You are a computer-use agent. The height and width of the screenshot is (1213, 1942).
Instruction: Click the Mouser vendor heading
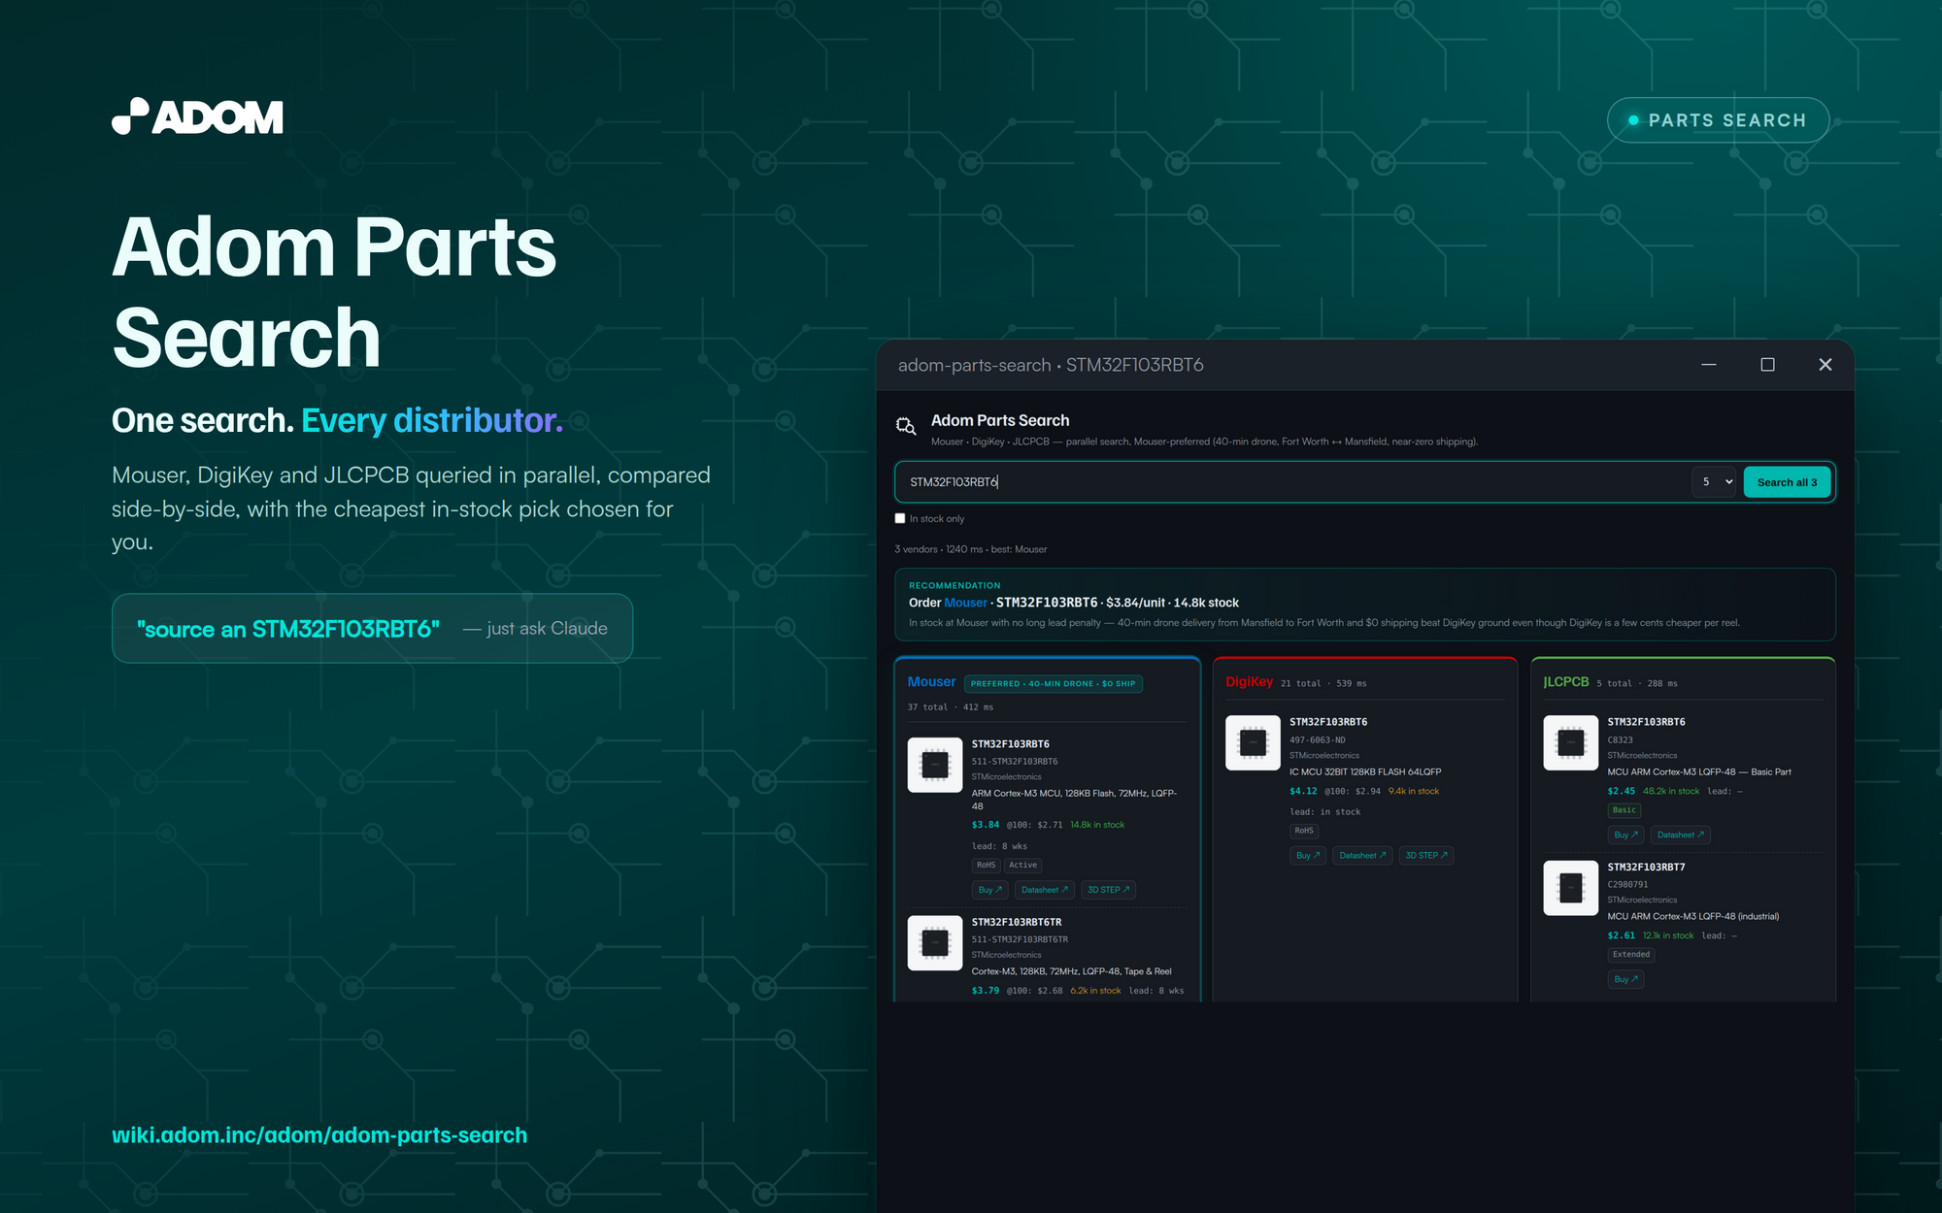[931, 682]
